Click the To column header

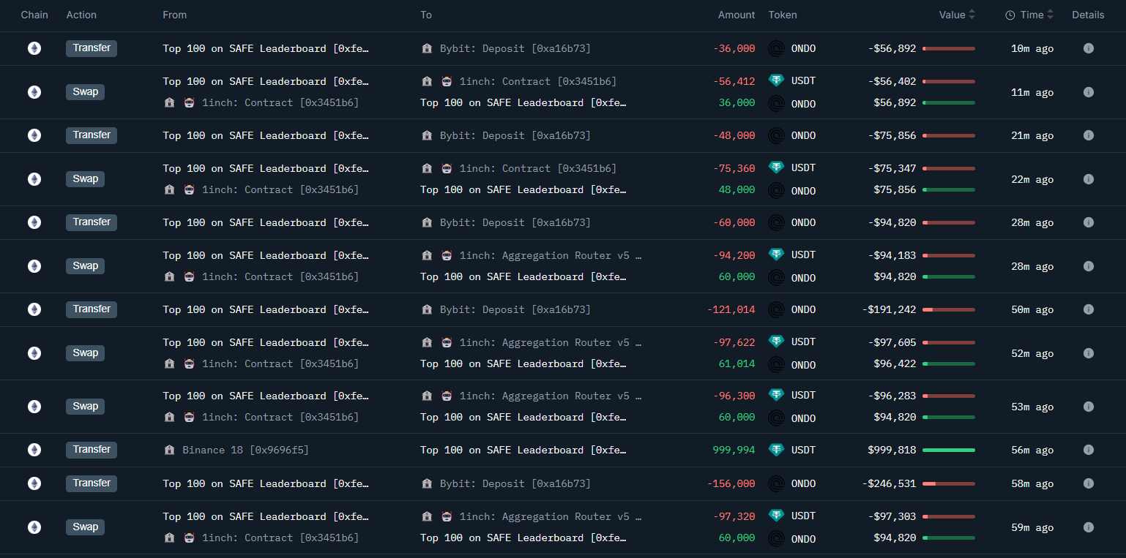click(426, 15)
